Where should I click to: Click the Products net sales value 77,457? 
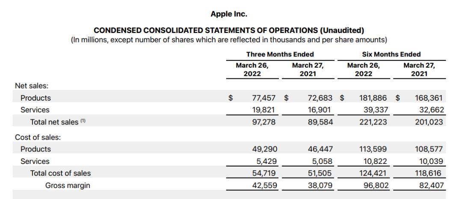pos(264,98)
